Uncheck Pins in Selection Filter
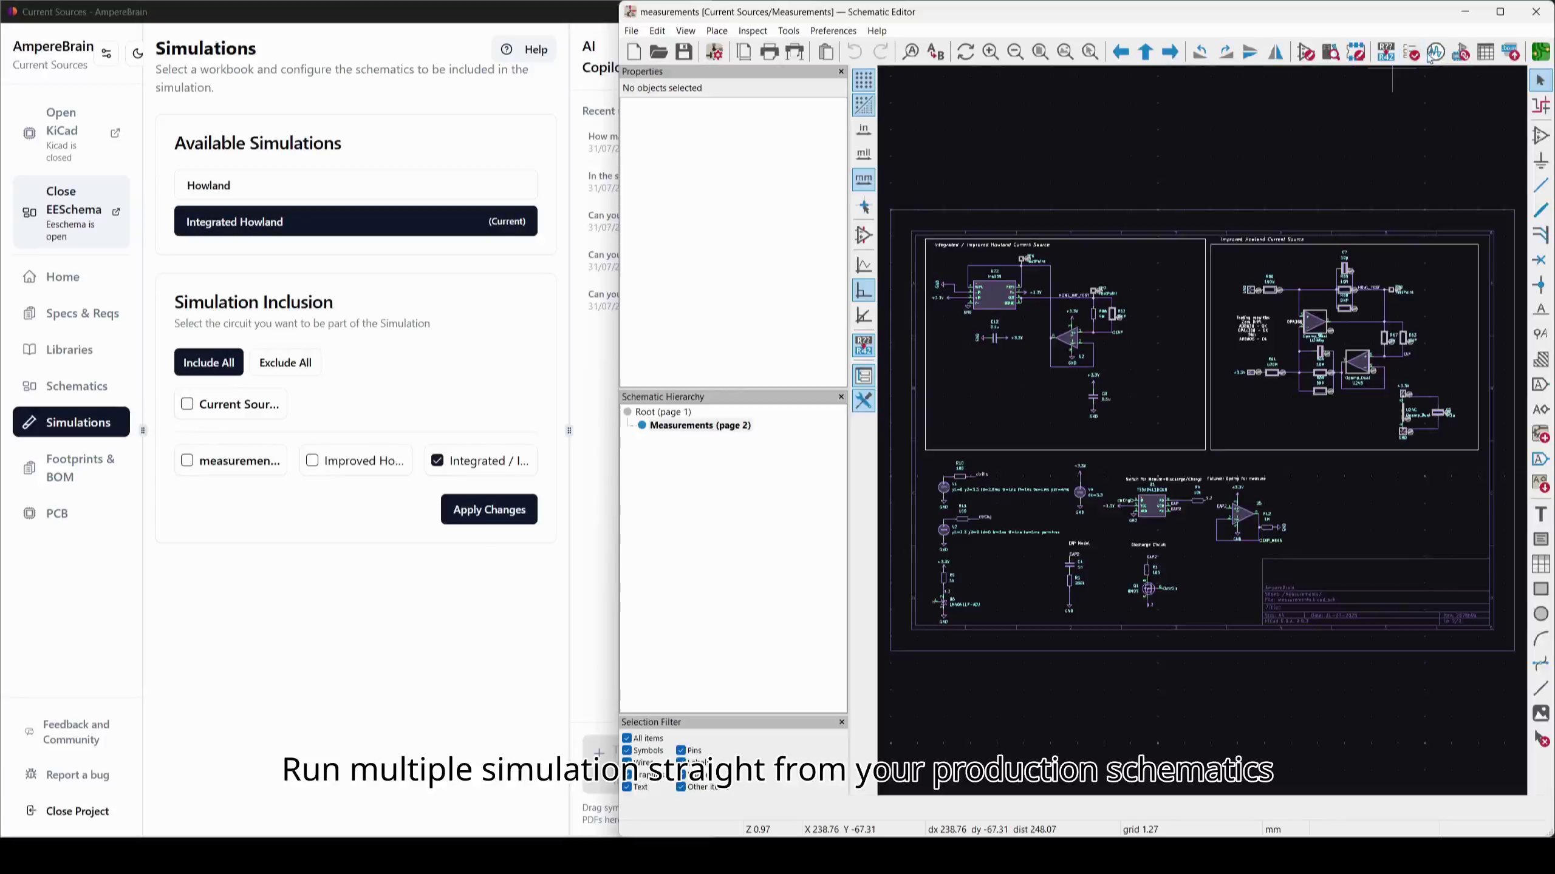This screenshot has height=874, width=1555. click(681, 750)
